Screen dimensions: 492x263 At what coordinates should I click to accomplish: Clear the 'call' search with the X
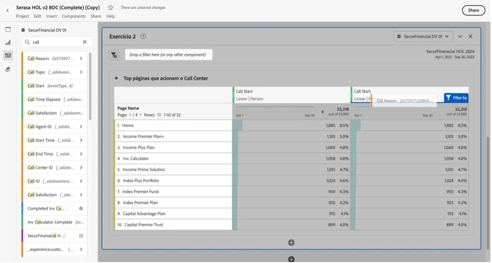pyautogui.click(x=85, y=42)
